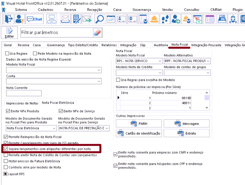
Task: Enable Hotel emissor de Fatura Eletrônica
Action: coord(6,161)
